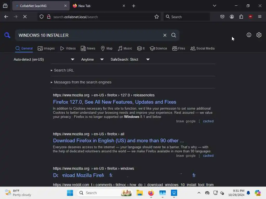Select the Videos search category

(68, 48)
